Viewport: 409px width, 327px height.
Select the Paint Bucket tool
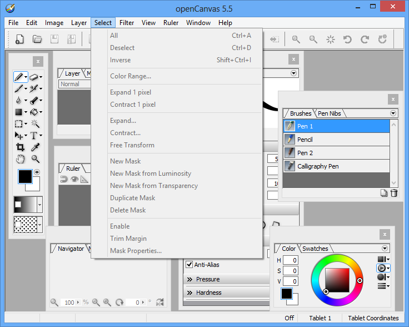[x=34, y=112]
